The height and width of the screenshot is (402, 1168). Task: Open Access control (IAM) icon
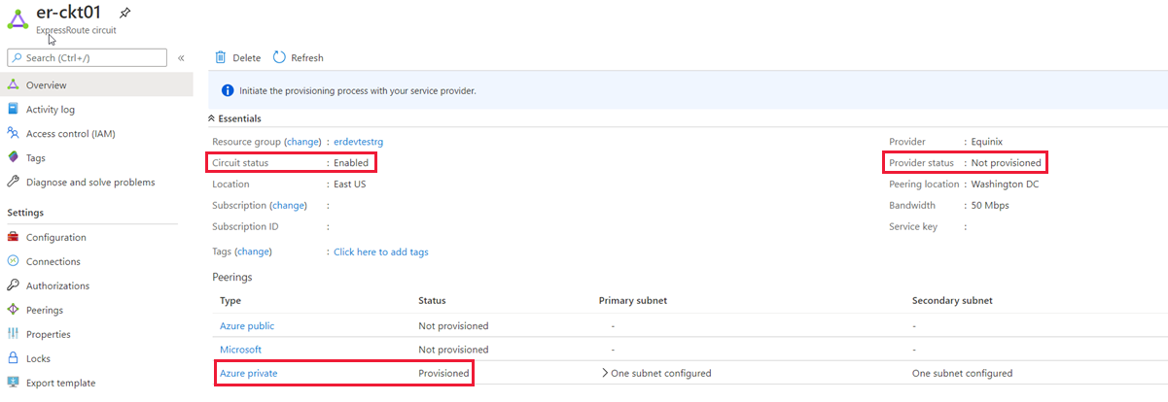point(14,134)
